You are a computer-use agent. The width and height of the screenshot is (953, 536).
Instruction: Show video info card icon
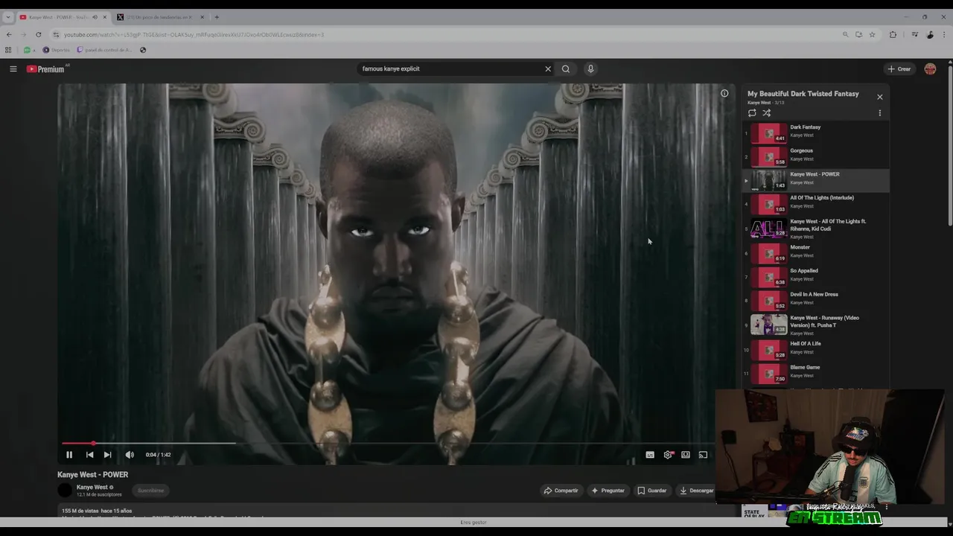pyautogui.click(x=724, y=93)
